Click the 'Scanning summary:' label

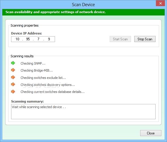(27, 101)
